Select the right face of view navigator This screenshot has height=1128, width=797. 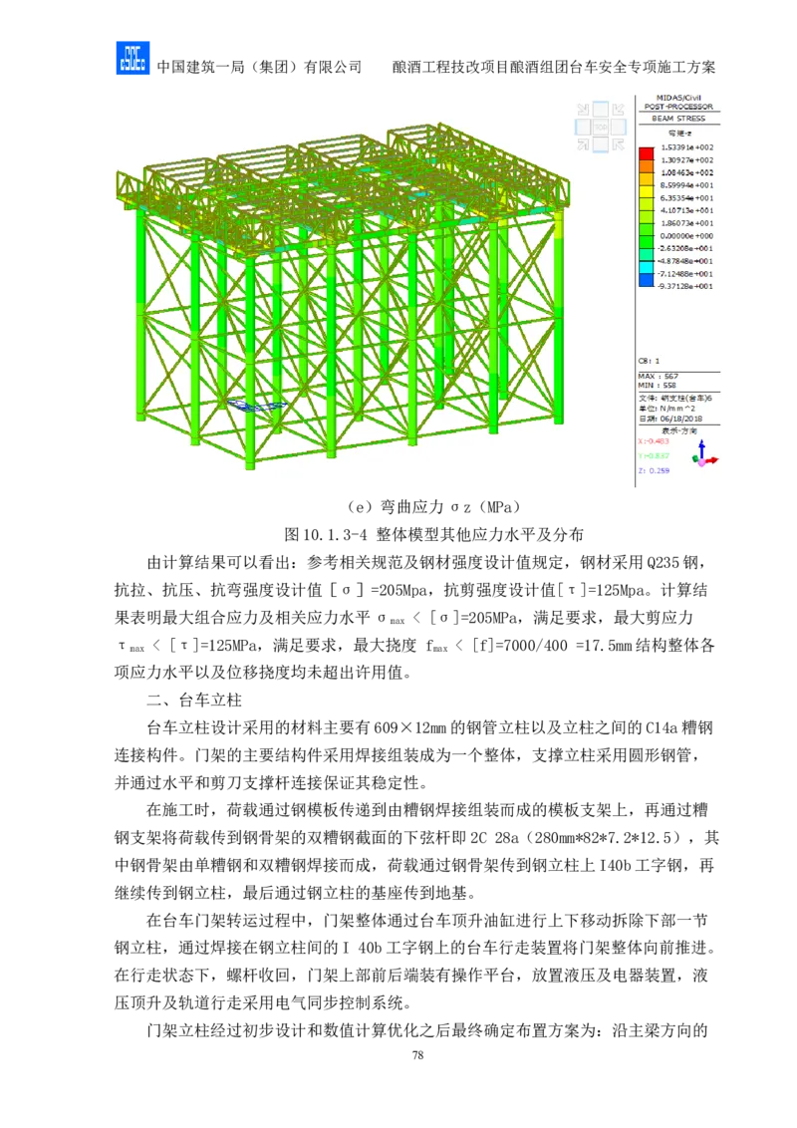coord(620,128)
